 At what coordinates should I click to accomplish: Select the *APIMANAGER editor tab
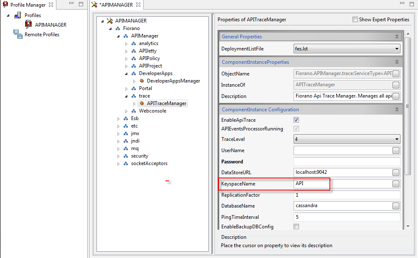116,5
